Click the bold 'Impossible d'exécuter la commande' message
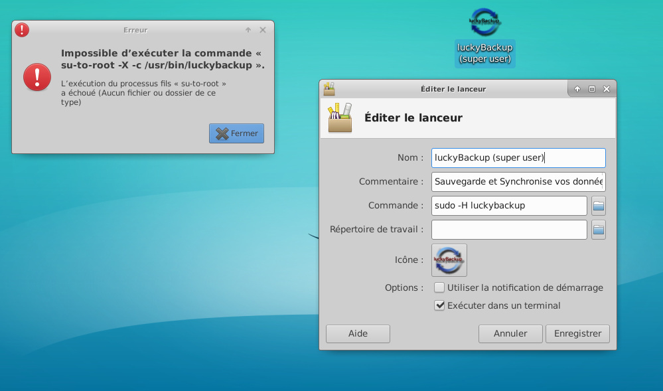This screenshot has height=391, width=663. 163,59
